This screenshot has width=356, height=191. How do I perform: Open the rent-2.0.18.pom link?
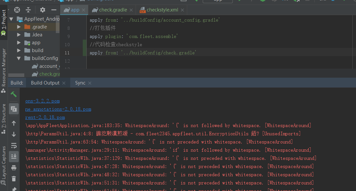tap(45, 117)
